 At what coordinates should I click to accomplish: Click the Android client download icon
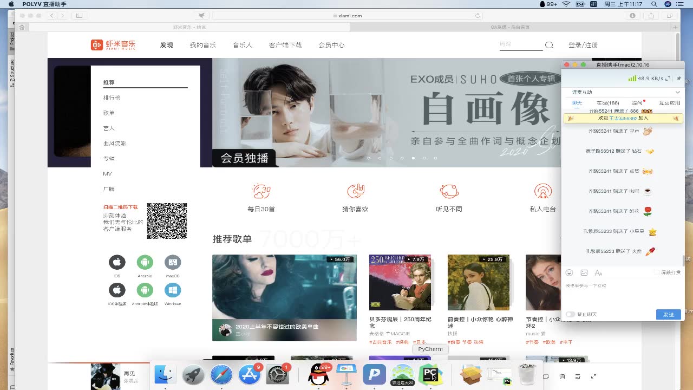pyautogui.click(x=145, y=263)
